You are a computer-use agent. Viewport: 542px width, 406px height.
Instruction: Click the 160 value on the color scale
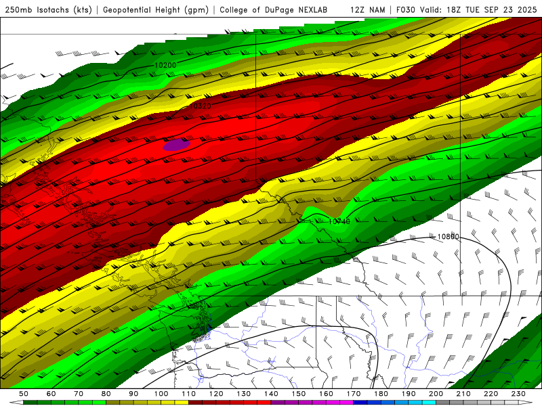326,394
